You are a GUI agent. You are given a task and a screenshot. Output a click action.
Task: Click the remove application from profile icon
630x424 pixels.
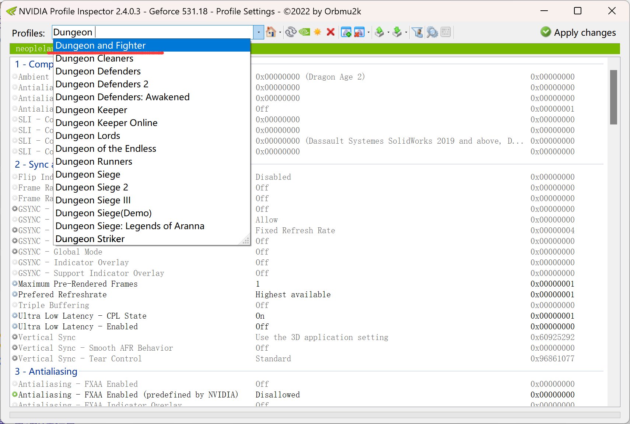359,32
